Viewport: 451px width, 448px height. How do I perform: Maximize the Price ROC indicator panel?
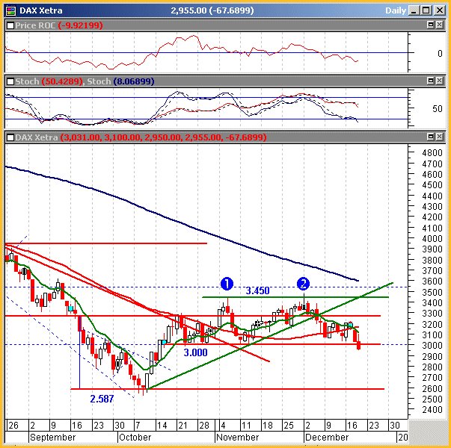[x=431, y=25]
